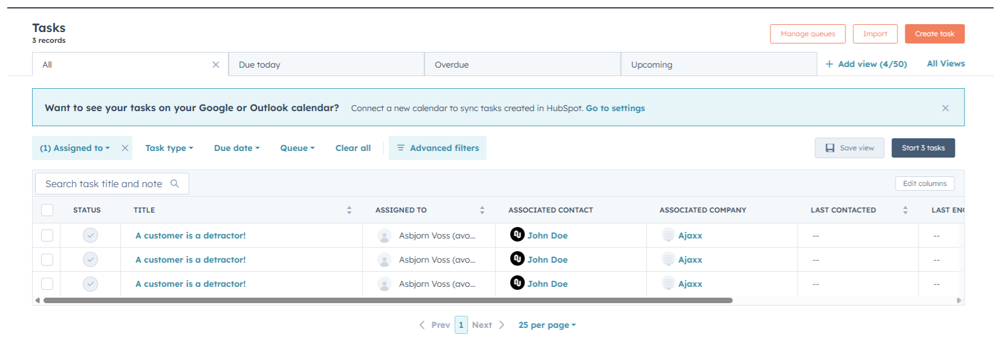The image size is (999, 346).
Task: Change the 25 per page setting
Action: coord(547,325)
